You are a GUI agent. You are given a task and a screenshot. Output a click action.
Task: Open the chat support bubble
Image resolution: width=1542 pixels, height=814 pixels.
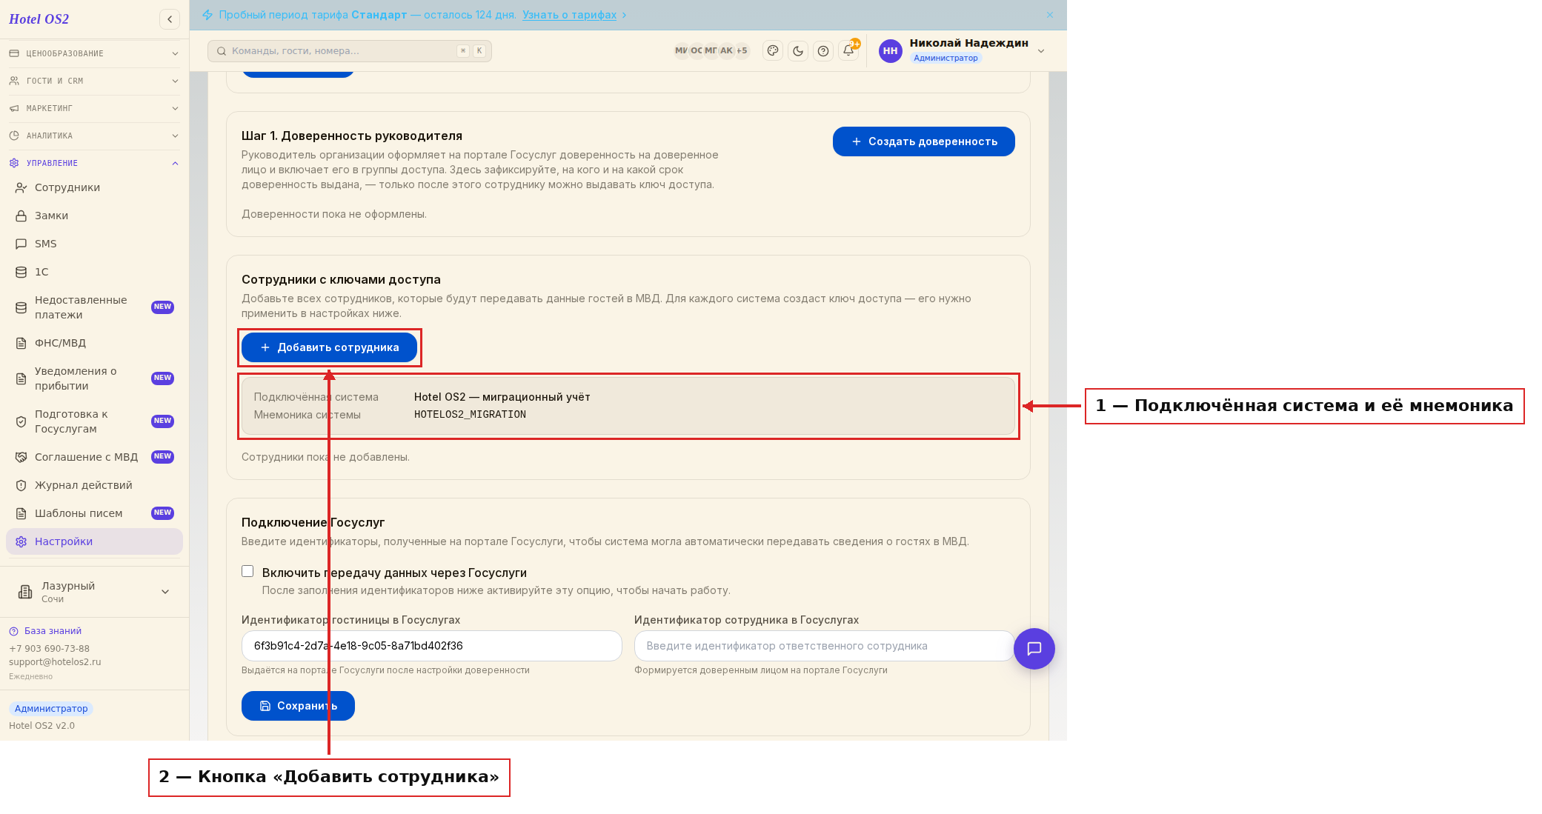(1034, 649)
